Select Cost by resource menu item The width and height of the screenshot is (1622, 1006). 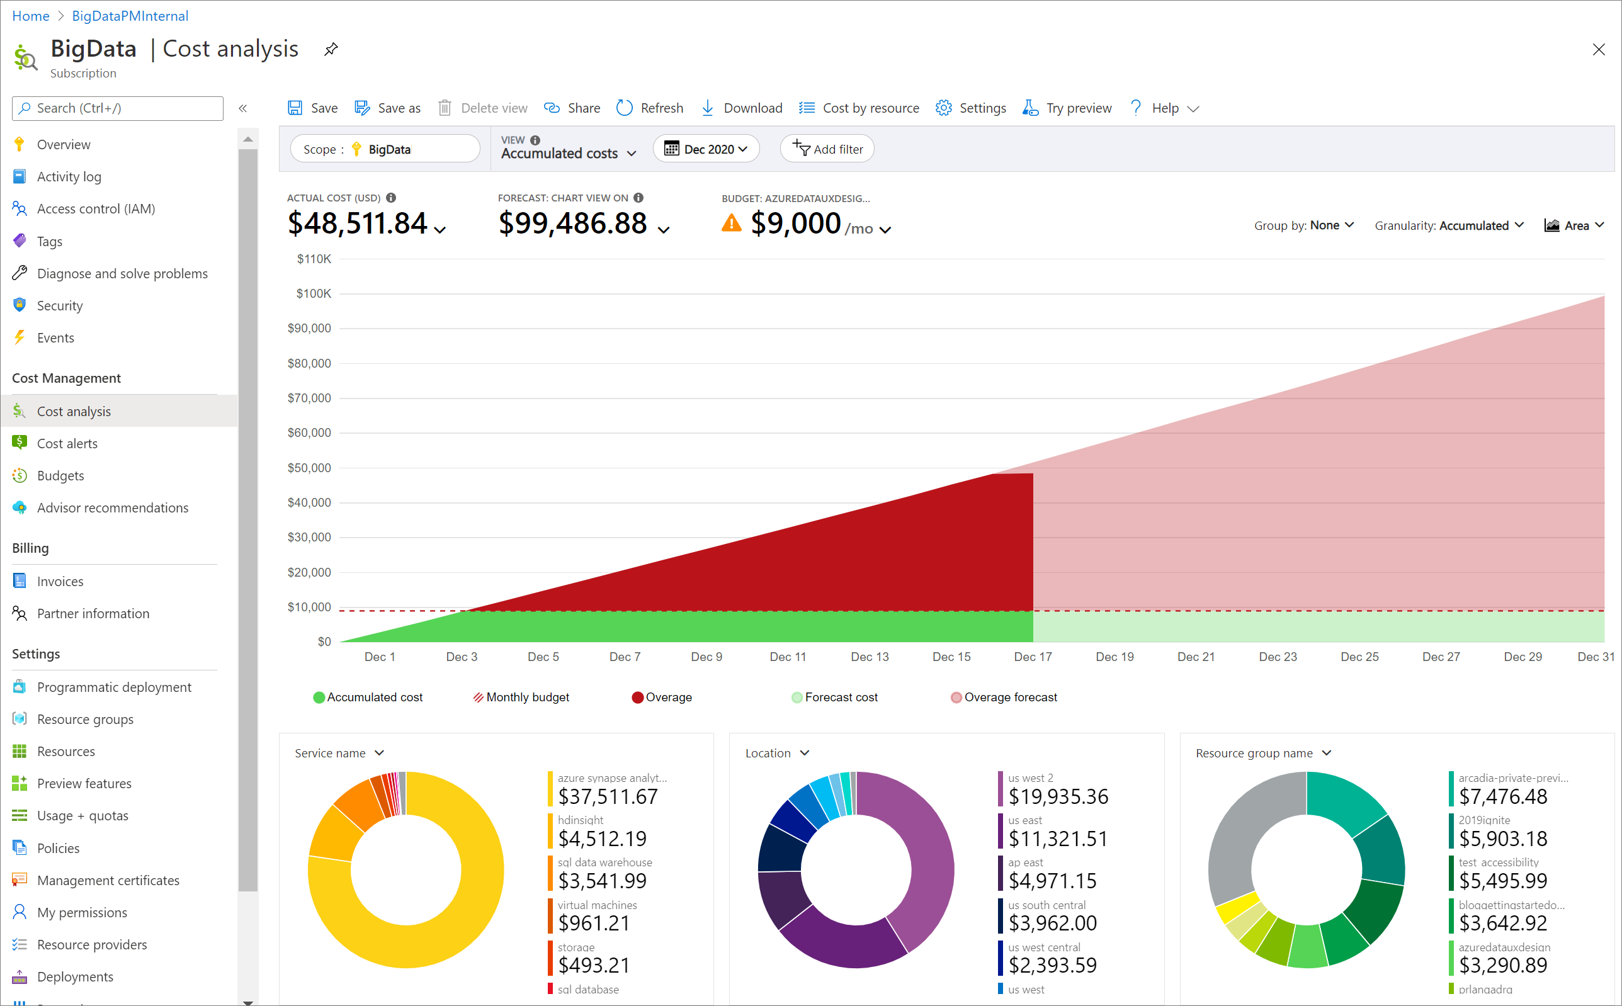(x=869, y=108)
